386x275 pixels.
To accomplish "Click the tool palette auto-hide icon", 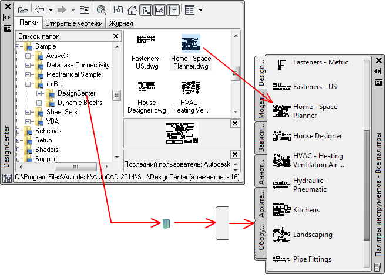I will [378, 72].
